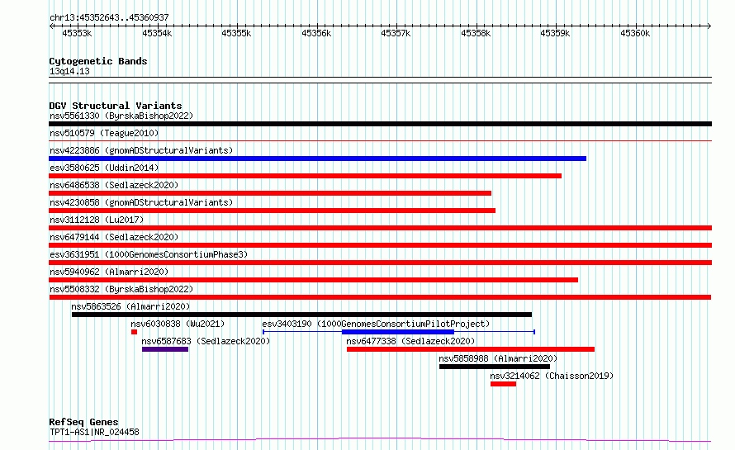This screenshot has width=735, height=450.
Task: Click the 45353k ruler tick label
Action: point(77,33)
